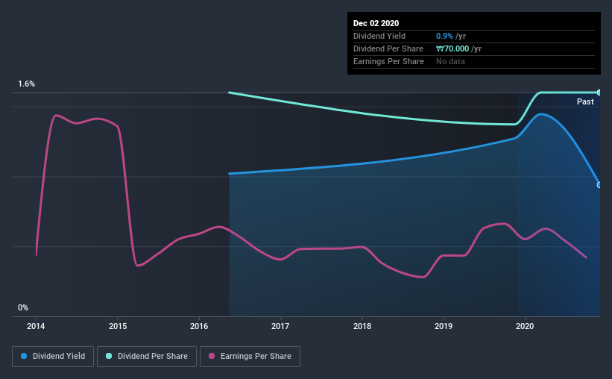Select the 2016 x-axis label
The width and height of the screenshot is (612, 379).
(199, 326)
